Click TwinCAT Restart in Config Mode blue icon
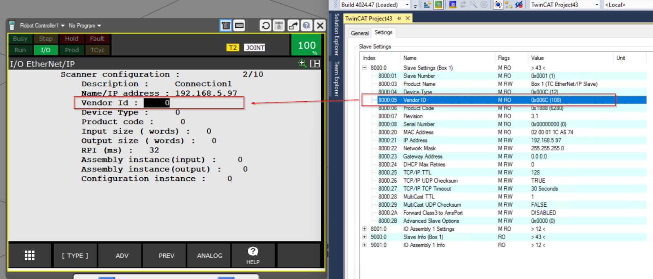 (x=452, y=4)
